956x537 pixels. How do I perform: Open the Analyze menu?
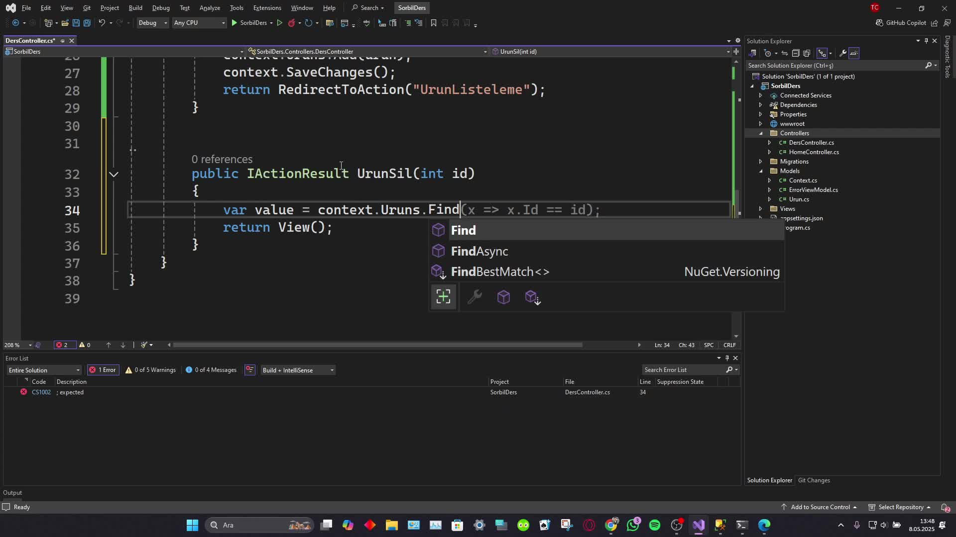[x=210, y=8]
